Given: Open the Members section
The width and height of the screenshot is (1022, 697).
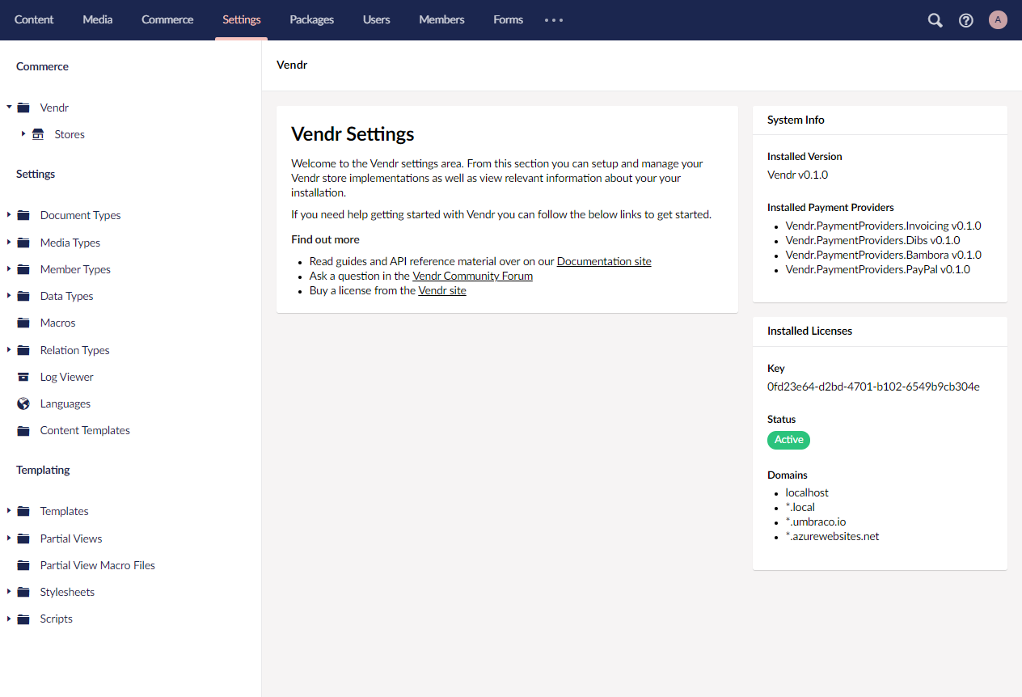Looking at the screenshot, I should point(441,19).
